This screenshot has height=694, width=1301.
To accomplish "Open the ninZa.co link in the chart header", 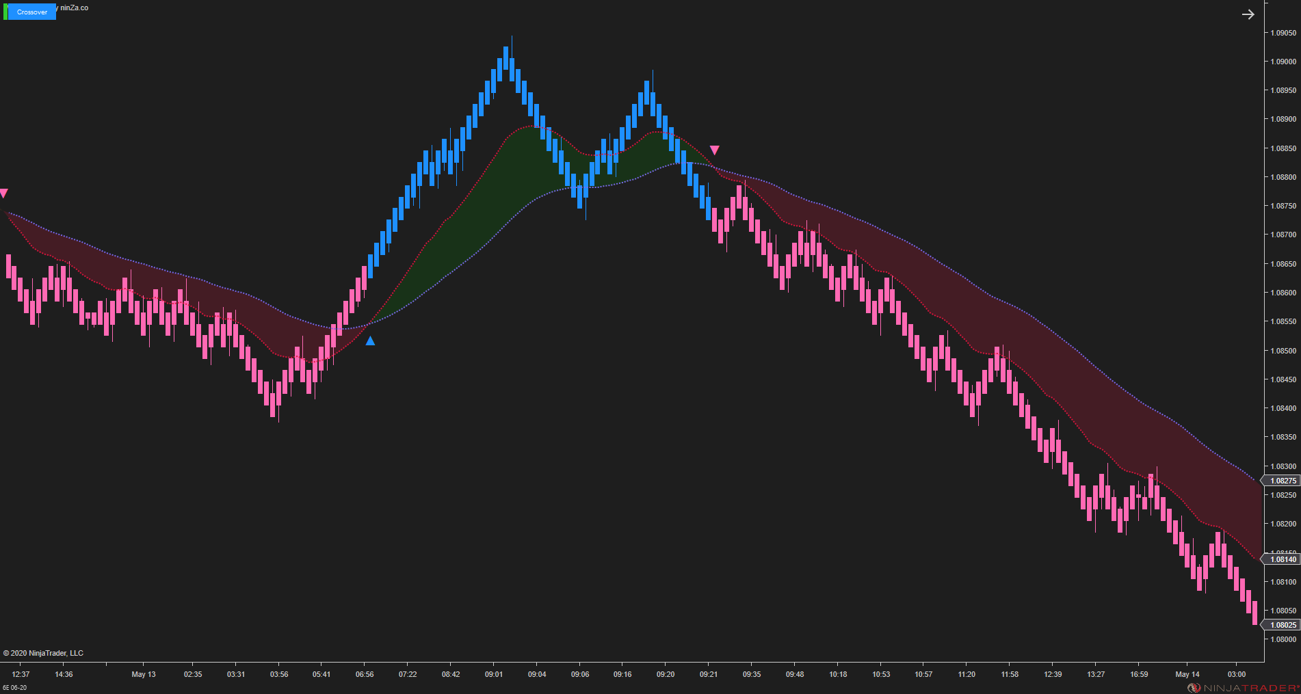I will click(x=73, y=8).
